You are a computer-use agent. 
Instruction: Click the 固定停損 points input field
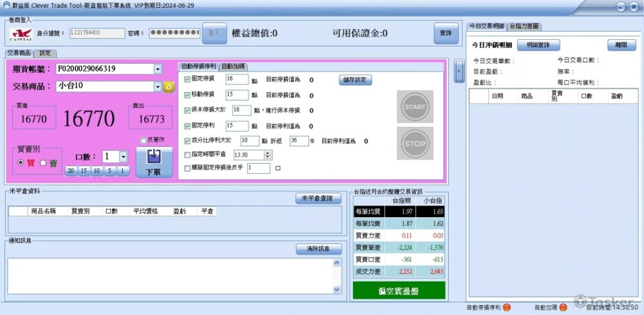point(237,79)
